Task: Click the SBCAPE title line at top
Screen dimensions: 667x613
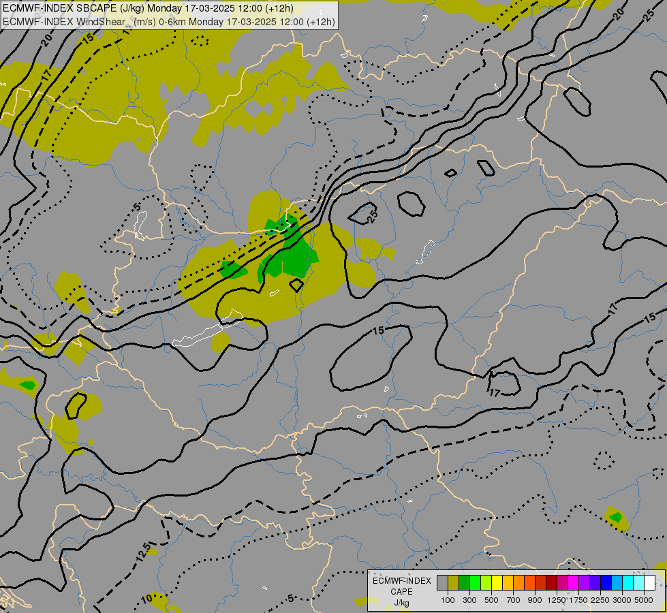Action: click(x=148, y=8)
